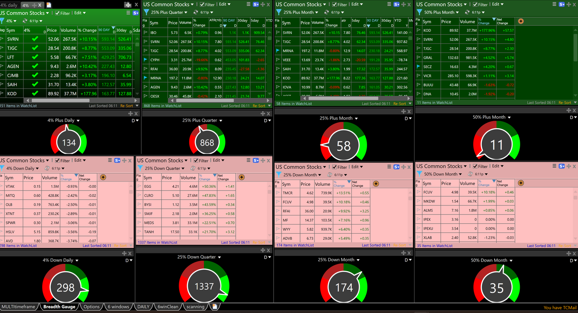The width and height of the screenshot is (578, 313).
Task: Click refresh icon in 25% Plus Month watchlist
Action: pyautogui.click(x=327, y=12)
